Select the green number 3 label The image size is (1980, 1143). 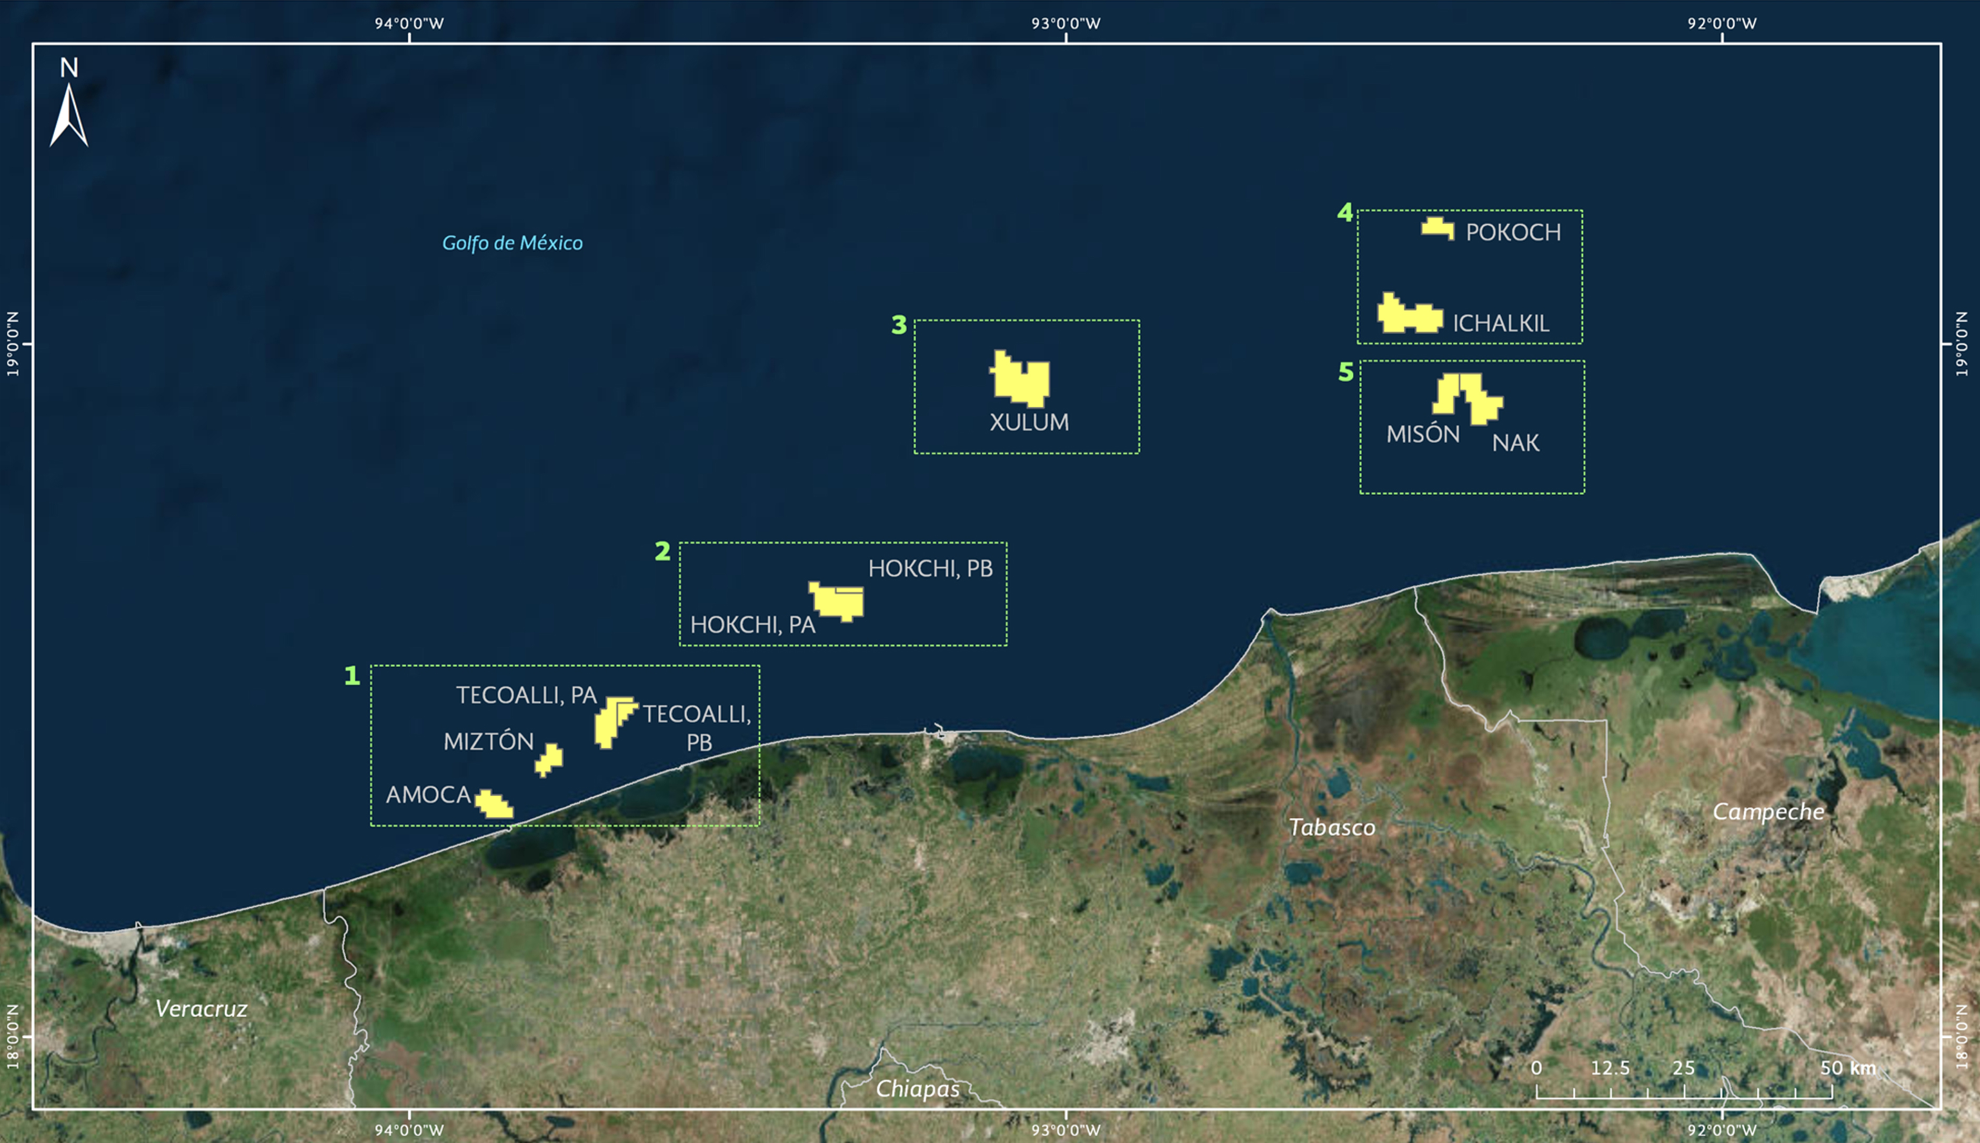click(899, 325)
